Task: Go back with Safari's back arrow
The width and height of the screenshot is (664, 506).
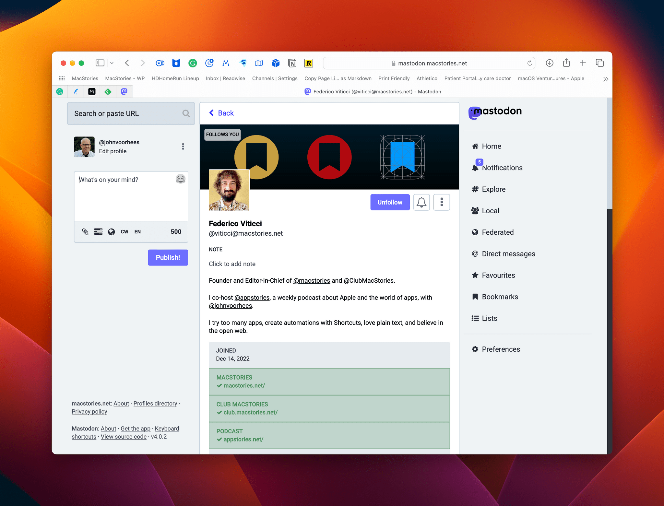Action: point(127,63)
